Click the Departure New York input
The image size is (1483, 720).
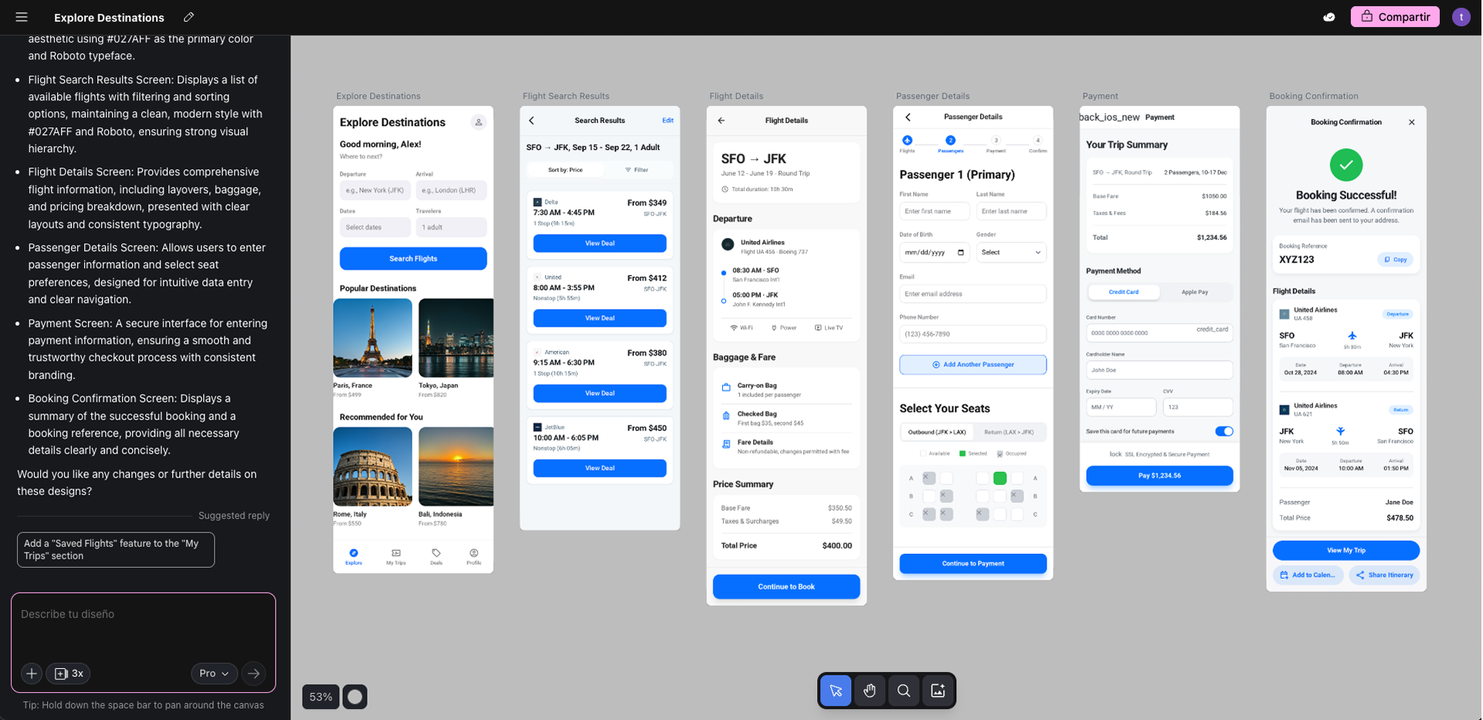375,190
